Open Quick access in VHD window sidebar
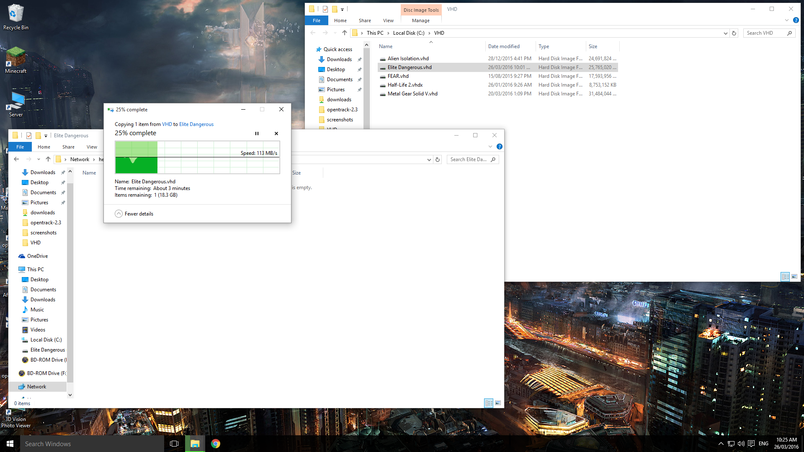804x452 pixels. (338, 49)
